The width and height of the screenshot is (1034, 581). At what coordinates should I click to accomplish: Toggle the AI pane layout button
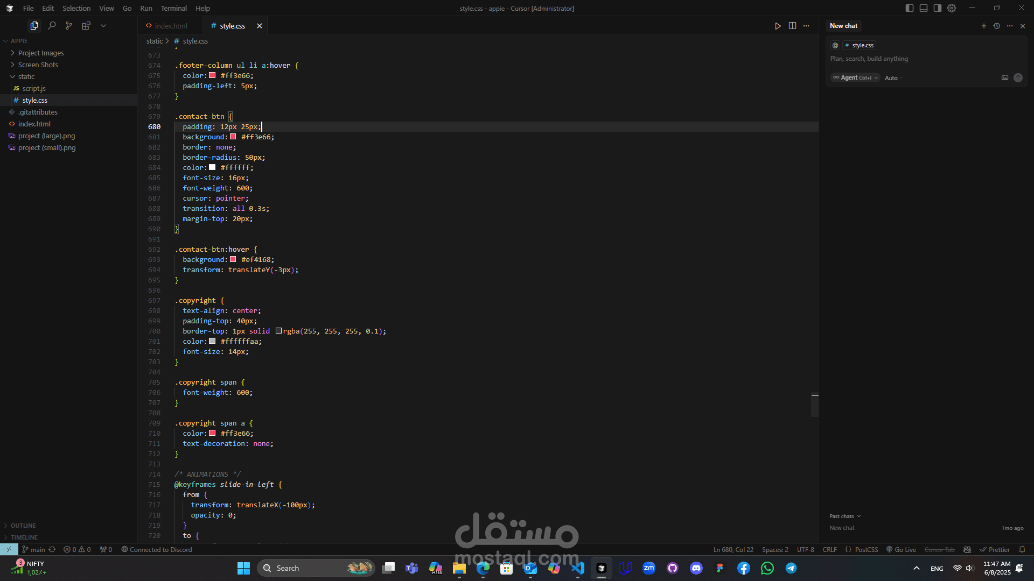click(x=938, y=8)
